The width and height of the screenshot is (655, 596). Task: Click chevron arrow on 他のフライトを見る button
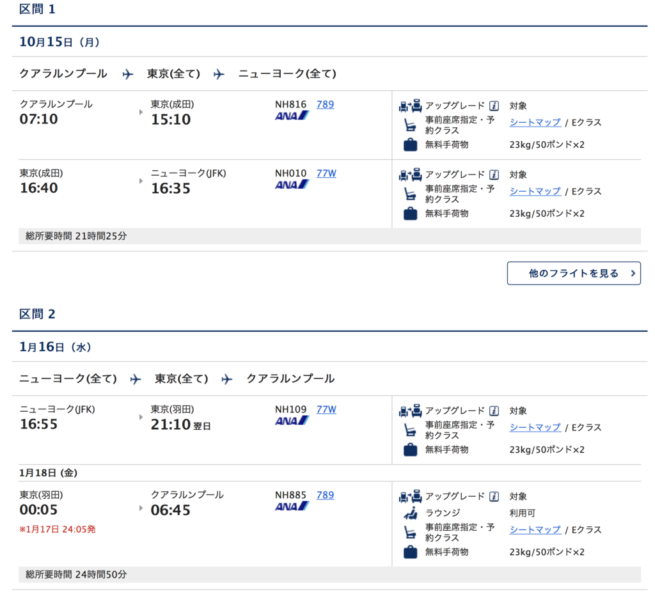tap(633, 274)
